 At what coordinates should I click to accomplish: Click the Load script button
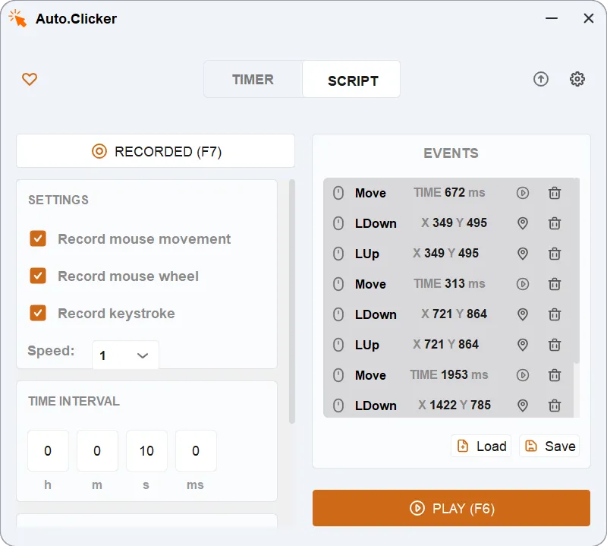click(x=481, y=447)
